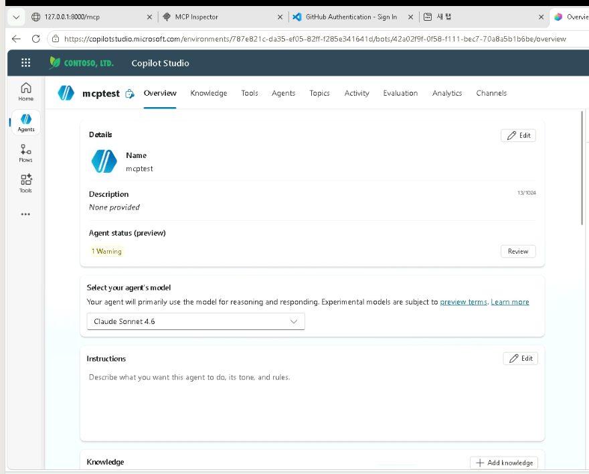Image resolution: width=589 pixels, height=474 pixels.
Task: Open the Activity tab
Action: point(357,93)
